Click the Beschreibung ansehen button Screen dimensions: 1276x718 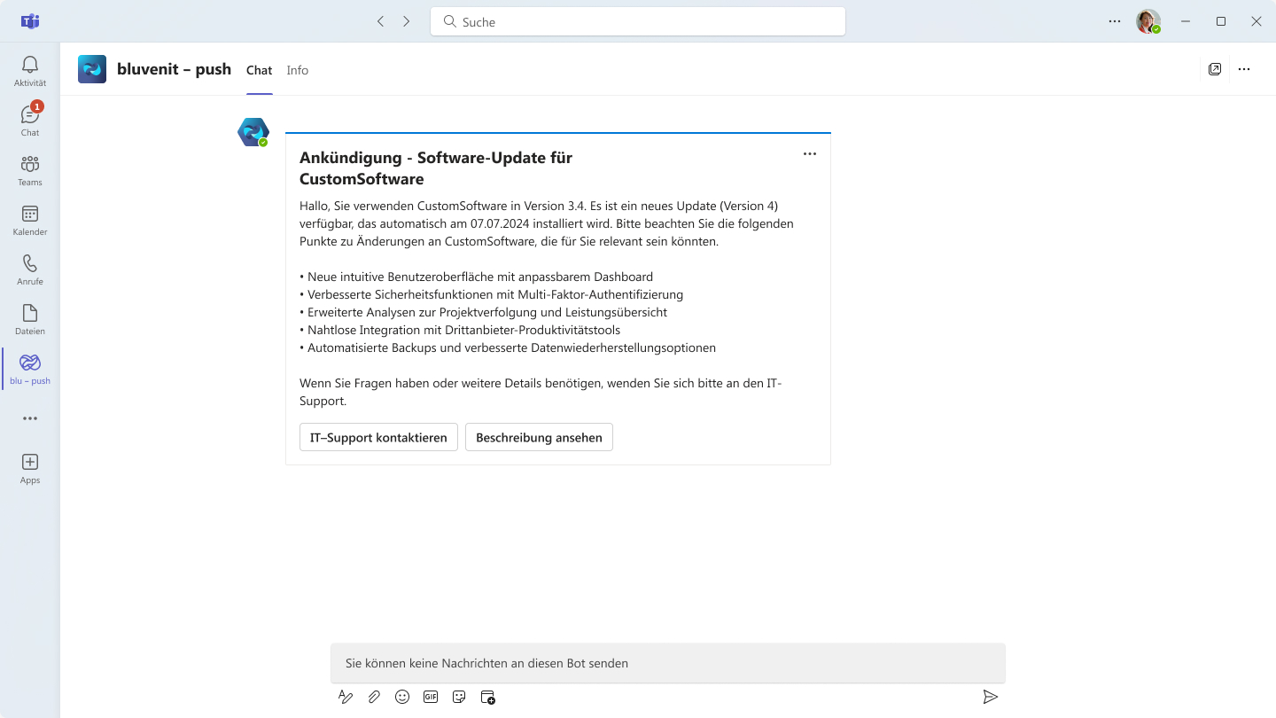click(x=539, y=437)
